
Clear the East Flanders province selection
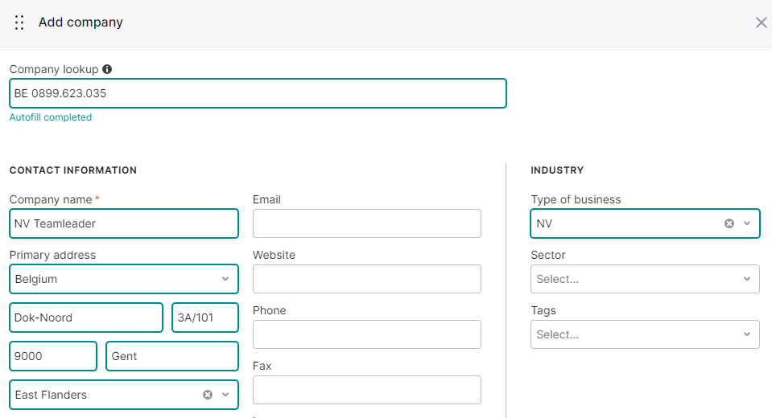point(208,395)
